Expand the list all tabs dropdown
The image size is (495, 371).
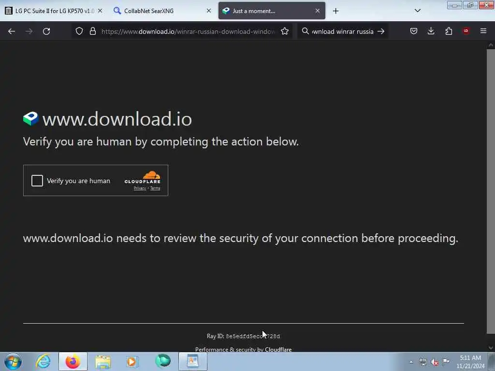417,11
